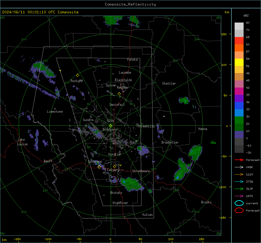The width and height of the screenshot is (261, 243).
Task: Click the yellow diamond marker below Cochrane
Action: 99,167
